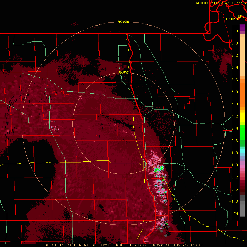Screen dimensions: 247x247
Task: Click the 0.2 scale value
Action: (235, 177)
